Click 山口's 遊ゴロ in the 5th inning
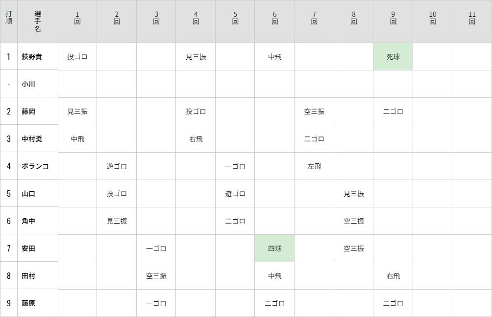The image size is (492, 317). pyautogui.click(x=235, y=194)
